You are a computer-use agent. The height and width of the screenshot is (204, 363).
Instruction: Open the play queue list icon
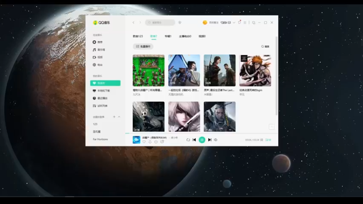268,140
